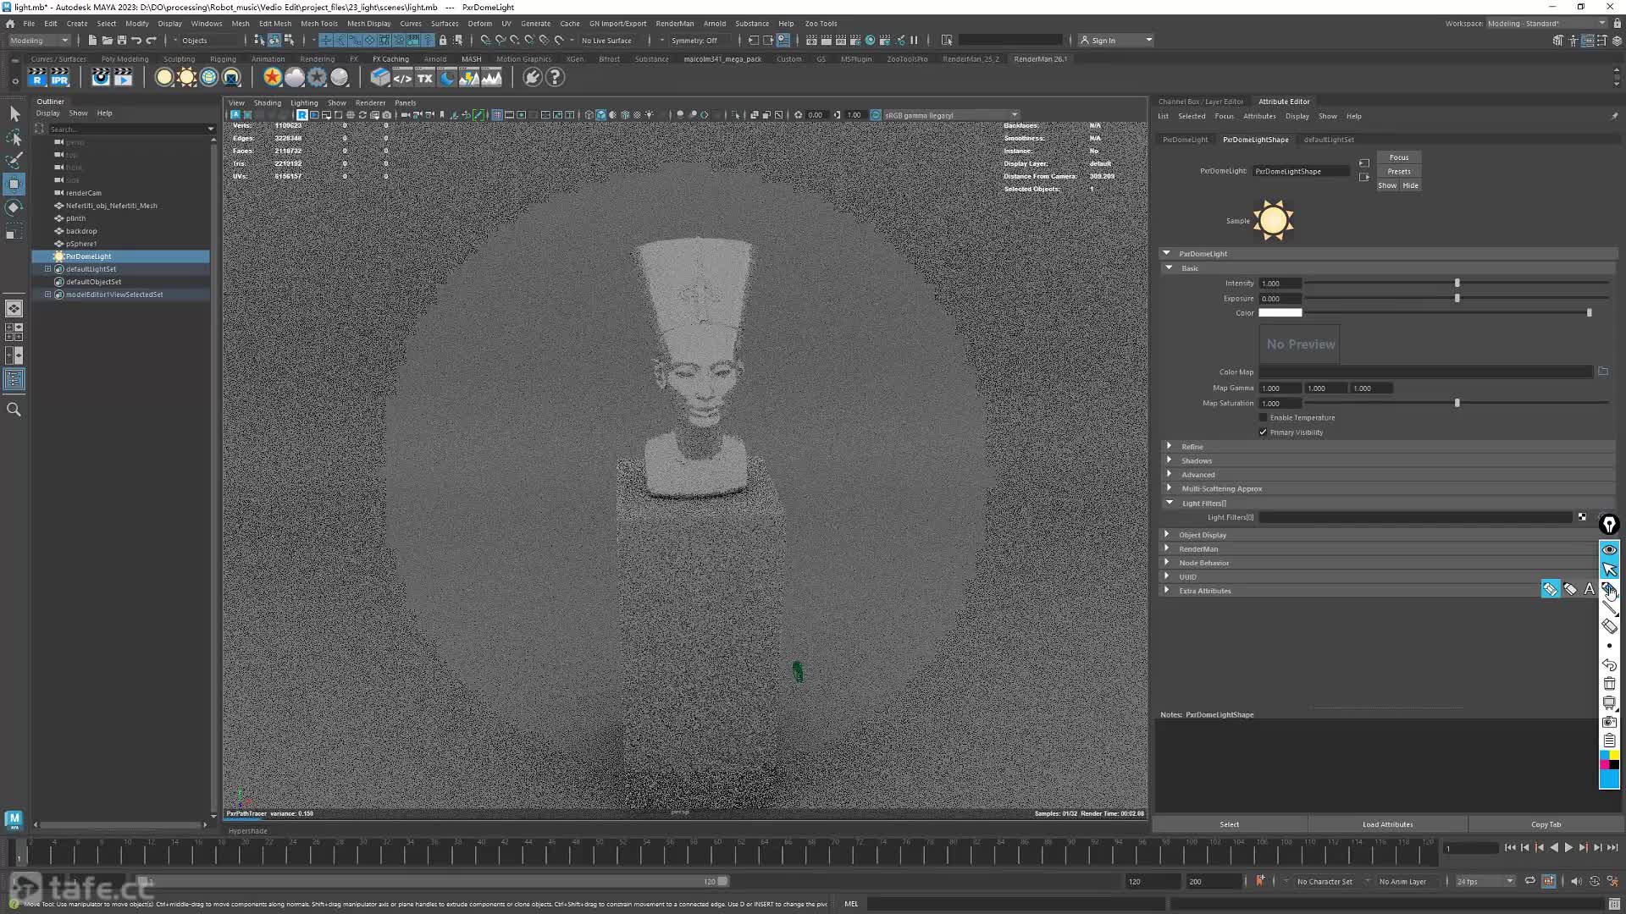Click the plug icon on RenderMan shelf
This screenshot has width=1626, height=914.
click(532, 78)
